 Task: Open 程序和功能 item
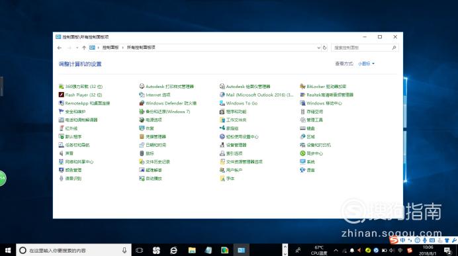click(x=233, y=112)
